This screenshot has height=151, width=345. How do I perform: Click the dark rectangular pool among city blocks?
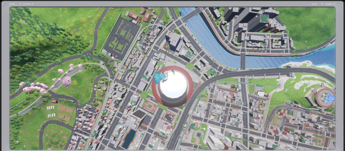129,139
